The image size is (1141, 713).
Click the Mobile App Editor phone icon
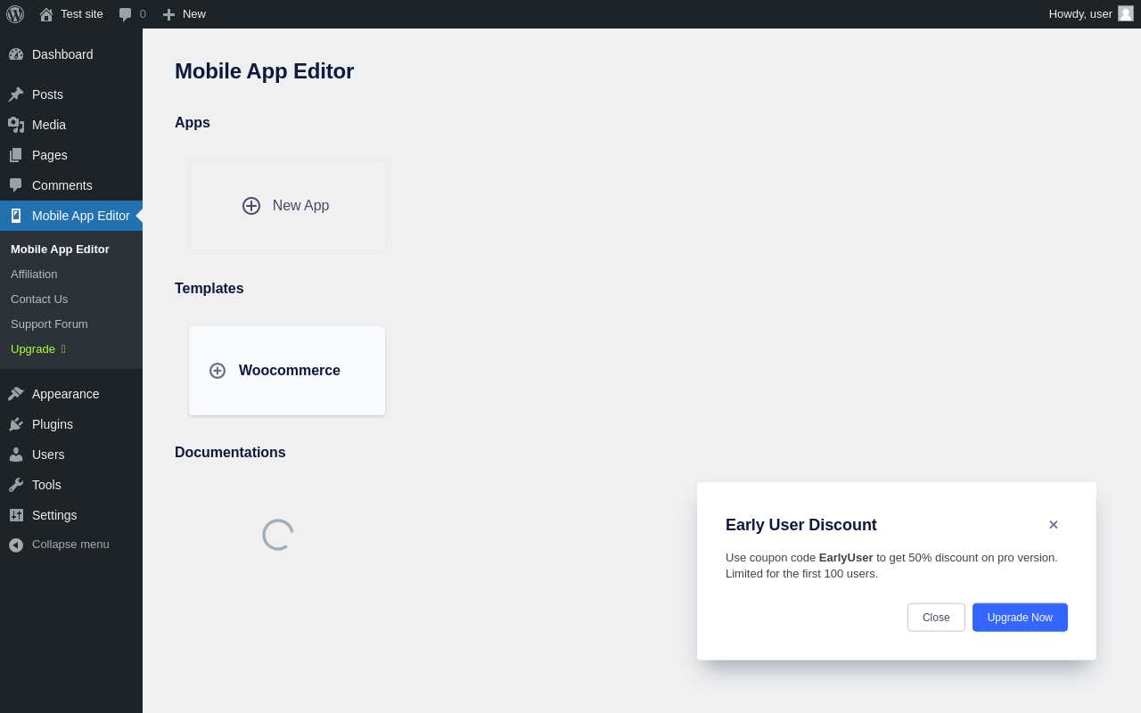[16, 216]
